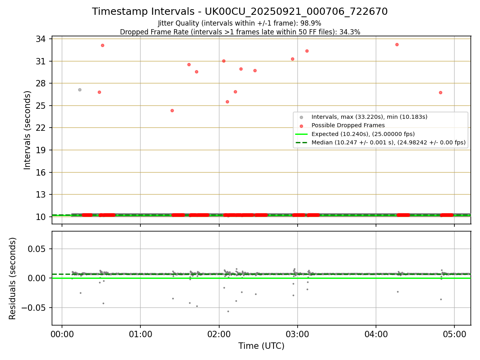480x360 pixels.
Task: Click the red point near 33 seconds after 00:30
Action: (102, 45)
